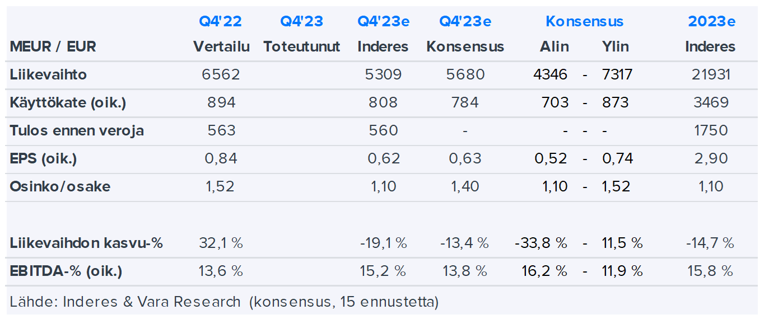Click the Q4'22 column header
The image size is (760, 319).
click(221, 22)
